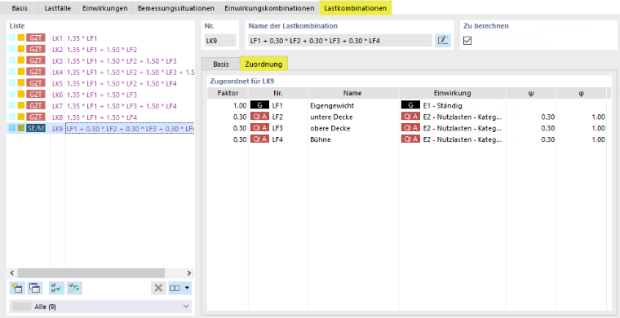Copy the selected load combination
This screenshot has width=620, height=318.
point(34,288)
